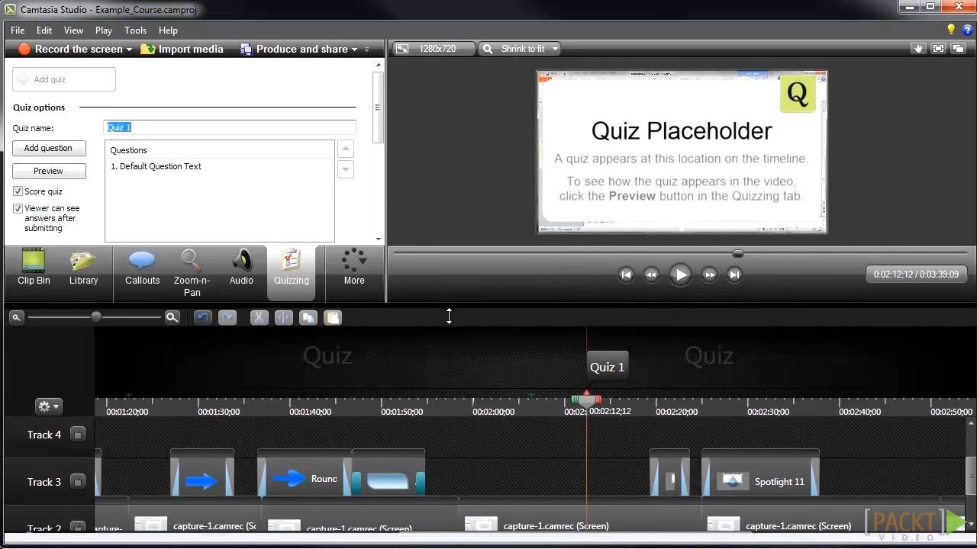
Task: Open the View menu
Action: coord(73,30)
